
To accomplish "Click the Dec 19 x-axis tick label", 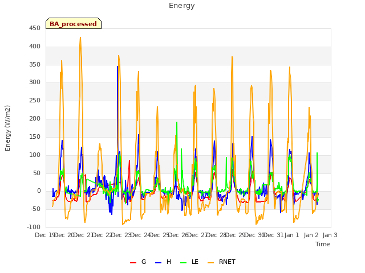I will point(44,235).
